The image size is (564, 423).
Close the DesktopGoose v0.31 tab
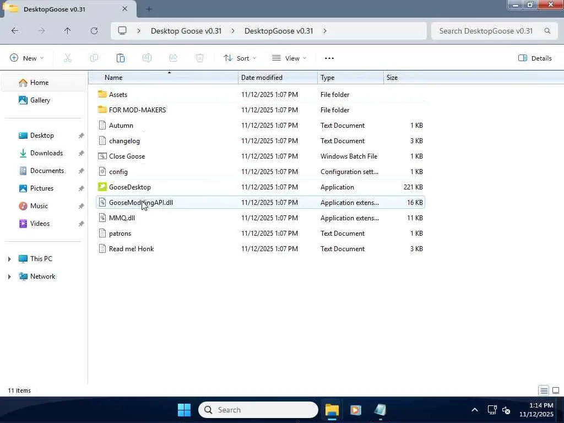125,9
